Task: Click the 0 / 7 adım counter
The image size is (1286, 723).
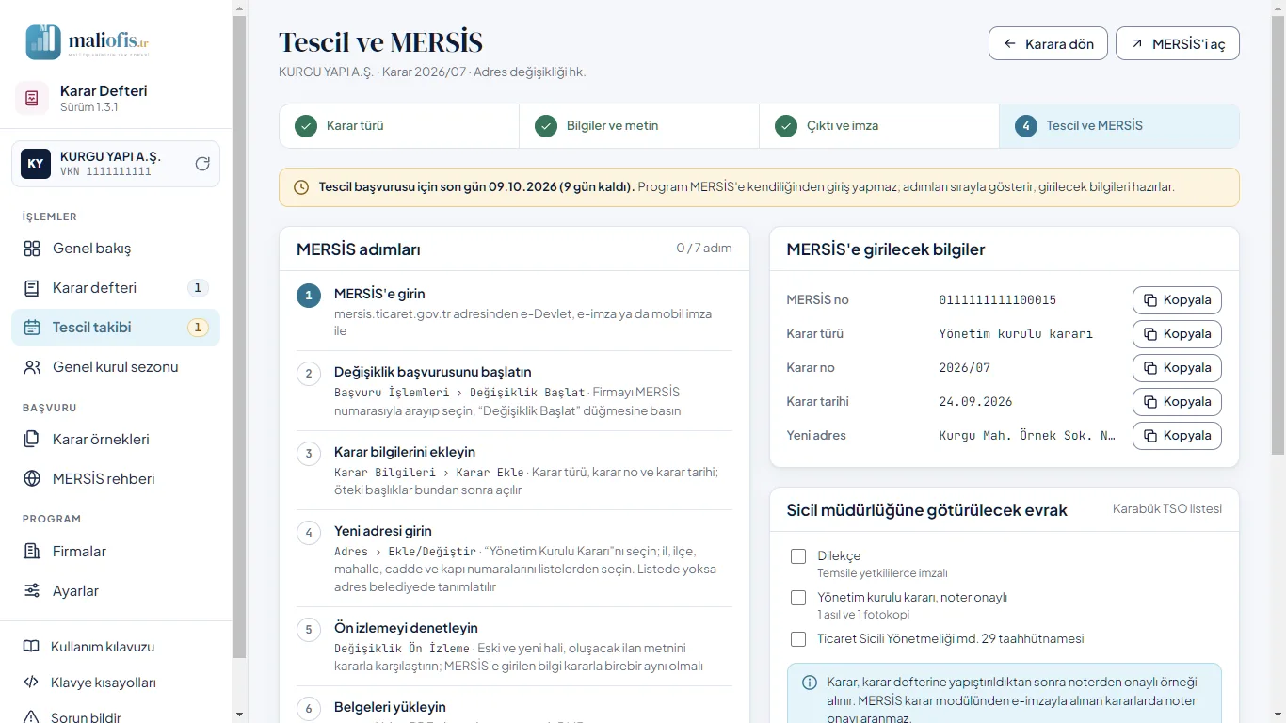Action: [704, 249]
